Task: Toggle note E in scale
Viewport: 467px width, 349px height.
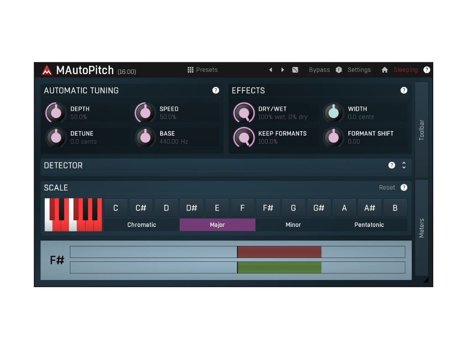Action: pyautogui.click(x=217, y=208)
